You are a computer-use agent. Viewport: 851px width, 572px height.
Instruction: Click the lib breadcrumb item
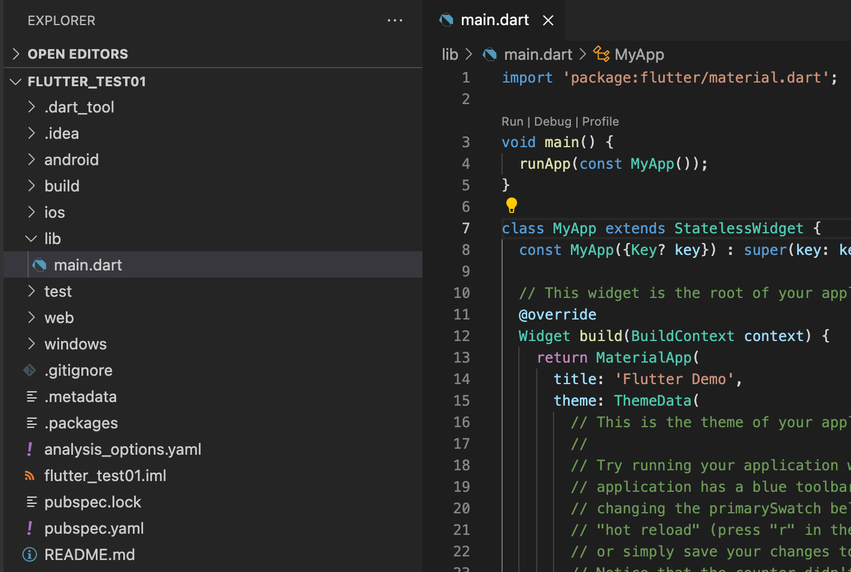pos(450,54)
